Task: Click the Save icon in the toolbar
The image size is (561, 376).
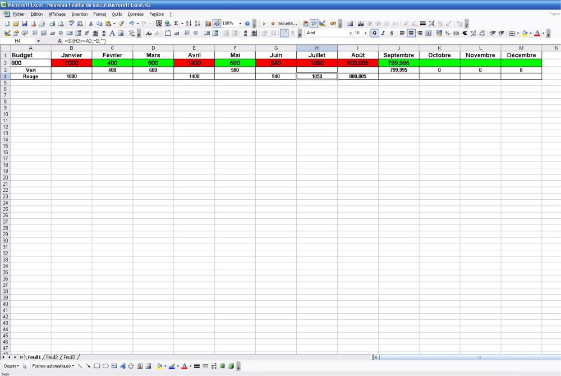Action: (x=25, y=24)
